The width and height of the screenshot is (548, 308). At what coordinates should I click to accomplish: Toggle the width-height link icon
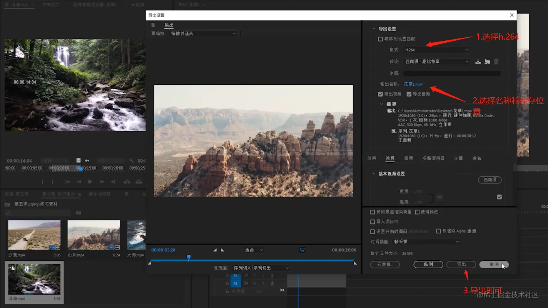(439, 197)
